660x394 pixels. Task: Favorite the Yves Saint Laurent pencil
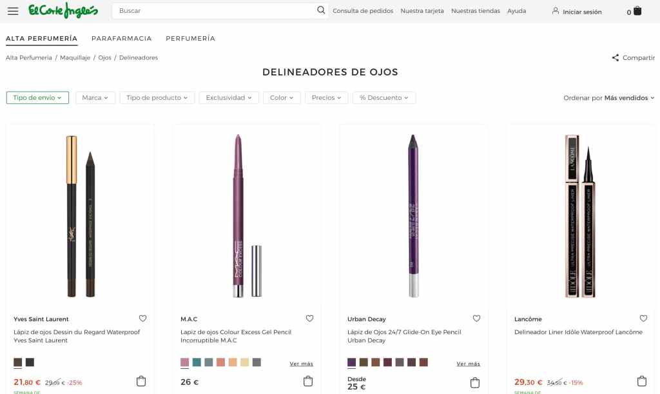click(x=143, y=319)
